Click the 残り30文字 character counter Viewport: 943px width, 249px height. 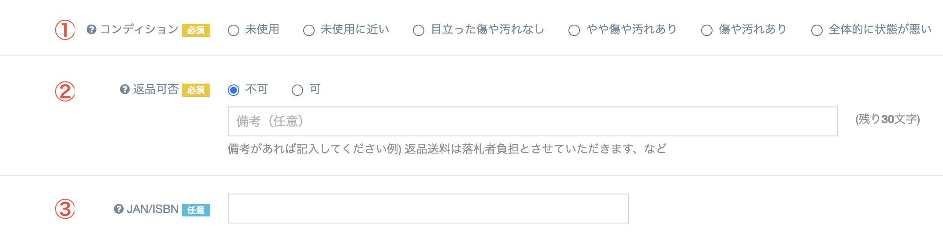pos(887,119)
